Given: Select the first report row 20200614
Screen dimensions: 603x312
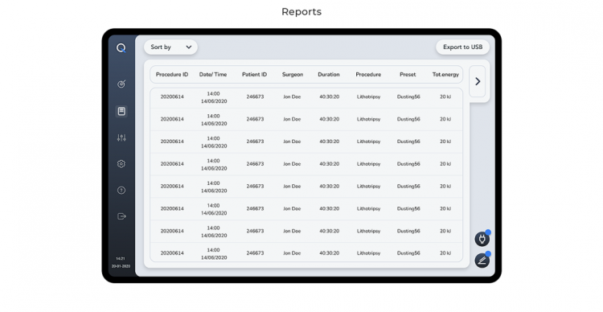Looking at the screenshot, I should (306, 97).
